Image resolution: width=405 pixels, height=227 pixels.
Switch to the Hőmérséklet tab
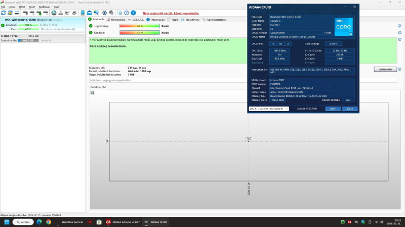click(116, 20)
